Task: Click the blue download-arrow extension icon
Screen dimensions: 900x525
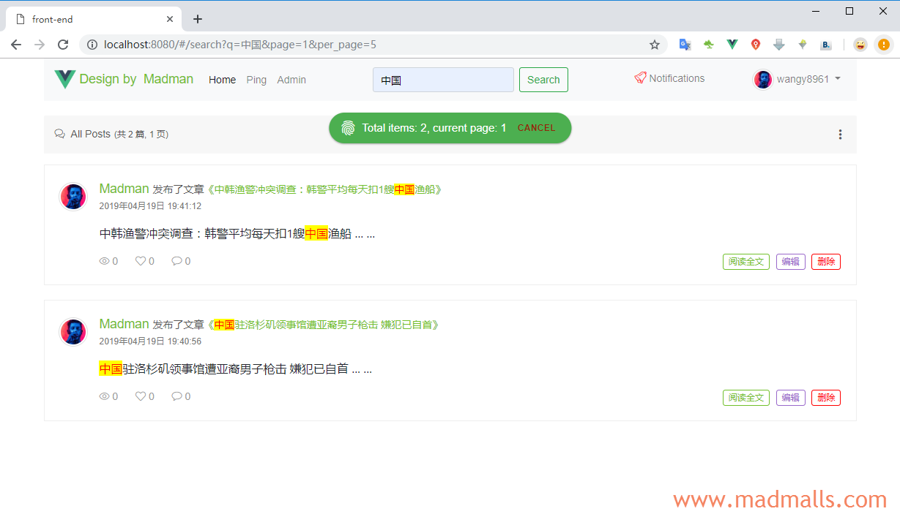Action: click(x=778, y=45)
